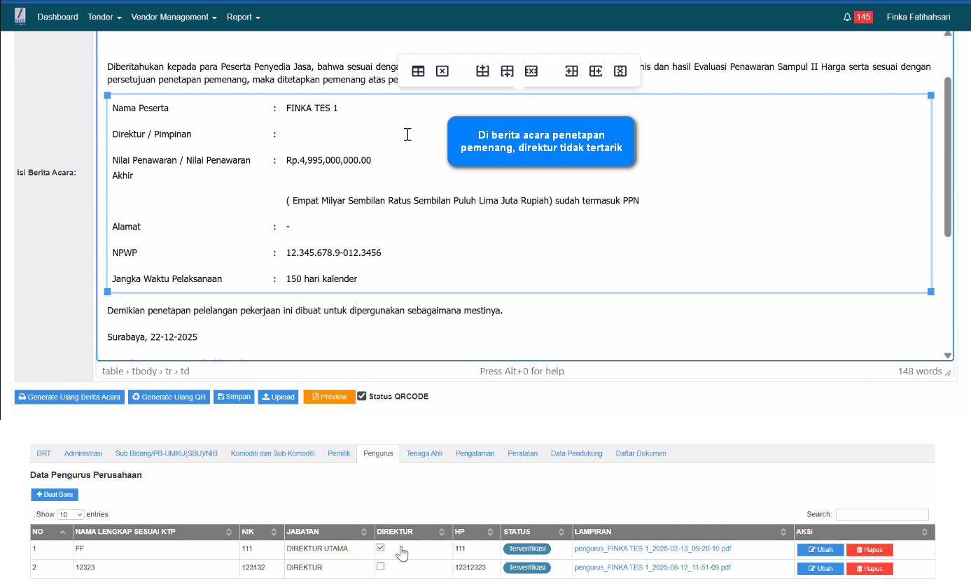Image resolution: width=971 pixels, height=587 pixels.
Task: Change the show entries count dropdown
Action: (71, 514)
